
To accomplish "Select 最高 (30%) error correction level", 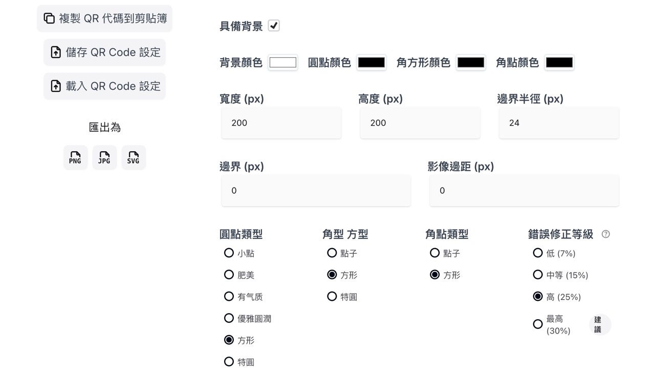I will tap(537, 324).
